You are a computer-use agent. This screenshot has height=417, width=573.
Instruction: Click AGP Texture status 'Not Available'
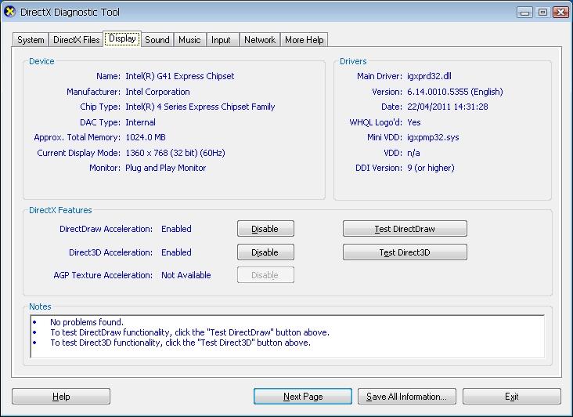coord(186,275)
